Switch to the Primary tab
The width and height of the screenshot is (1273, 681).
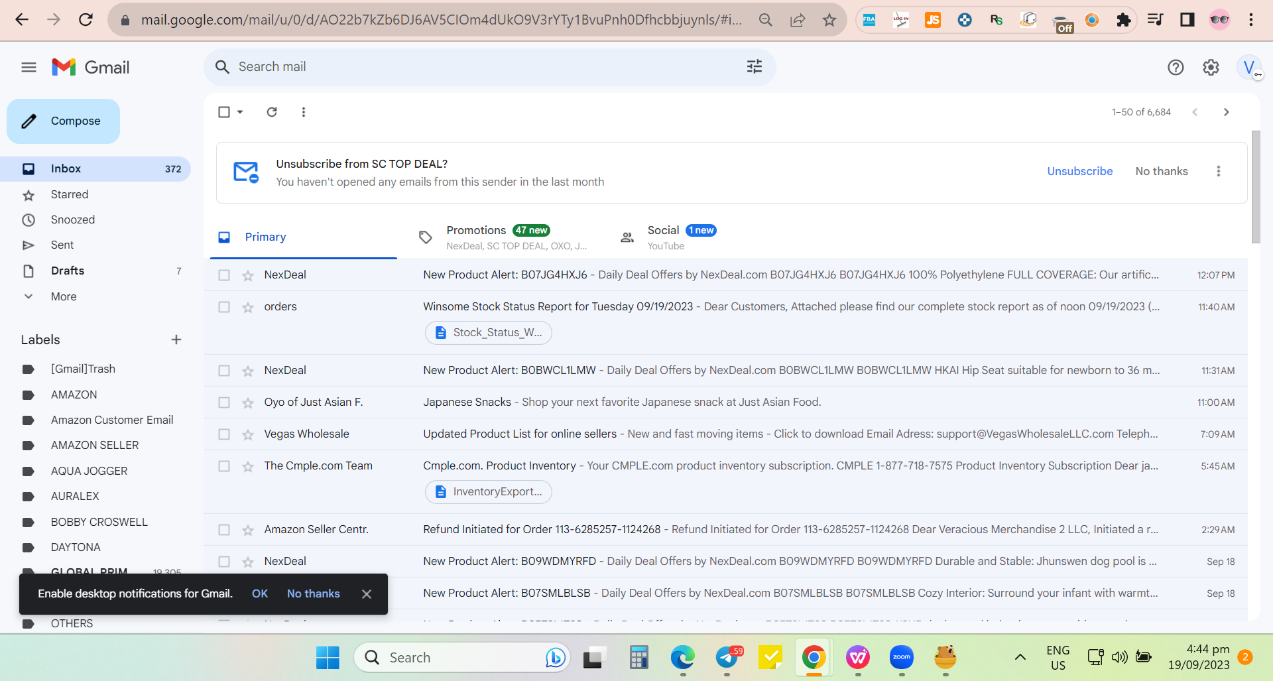coord(304,237)
